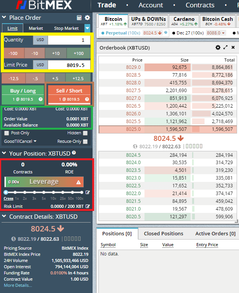Click the Sell / Short button
The image size is (239, 293).
pos(69,95)
